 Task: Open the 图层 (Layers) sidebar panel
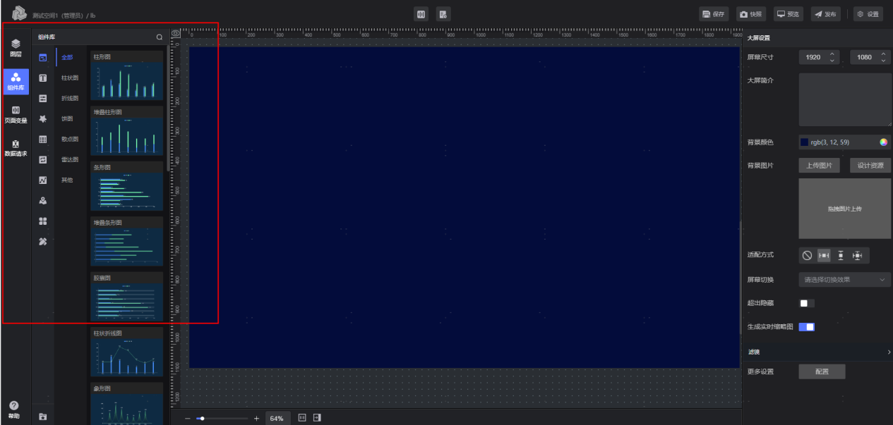(16, 48)
